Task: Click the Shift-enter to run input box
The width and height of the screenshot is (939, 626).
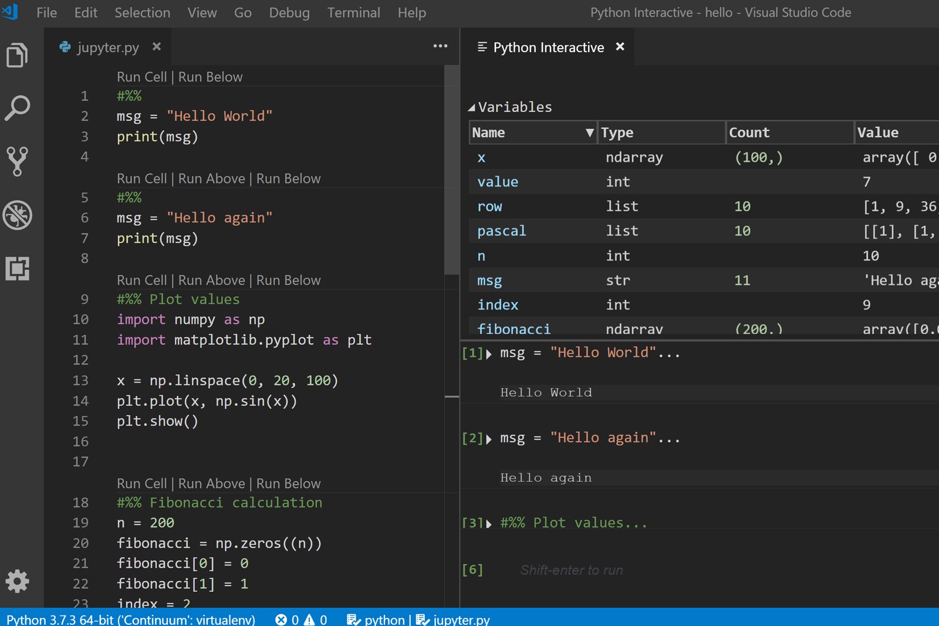Action: tap(719, 570)
